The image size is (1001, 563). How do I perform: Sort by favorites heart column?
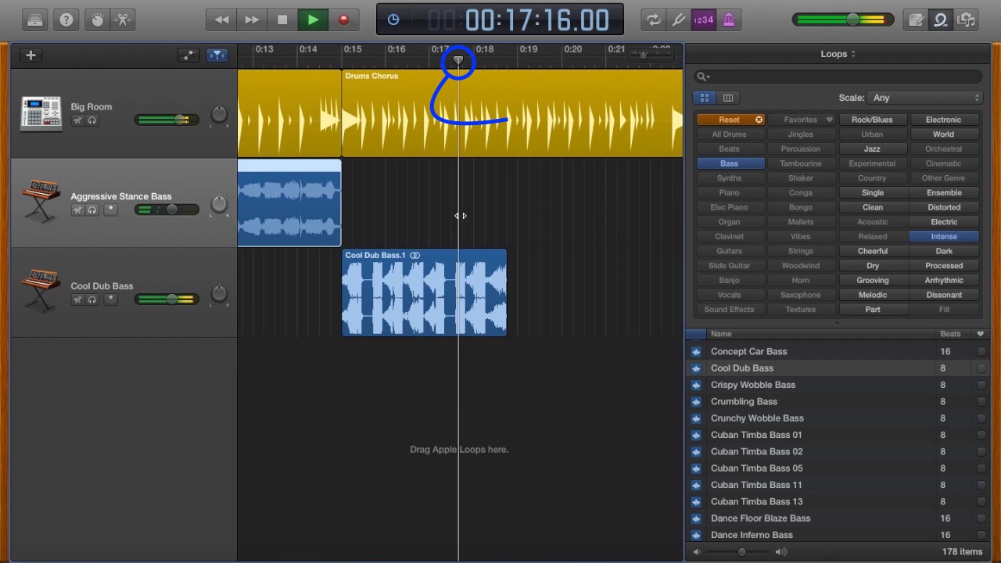[x=981, y=334]
